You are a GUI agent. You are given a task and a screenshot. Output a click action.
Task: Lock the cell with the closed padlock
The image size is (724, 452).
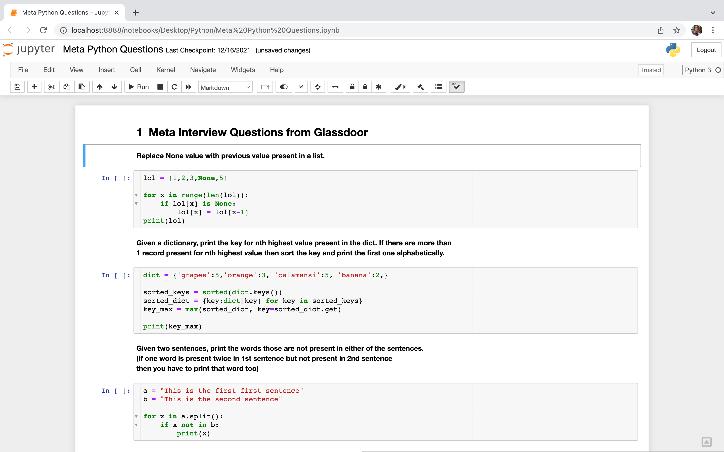pos(365,87)
